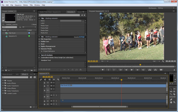Select the Ripple Edit tool

pyautogui.click(x=171, y=92)
